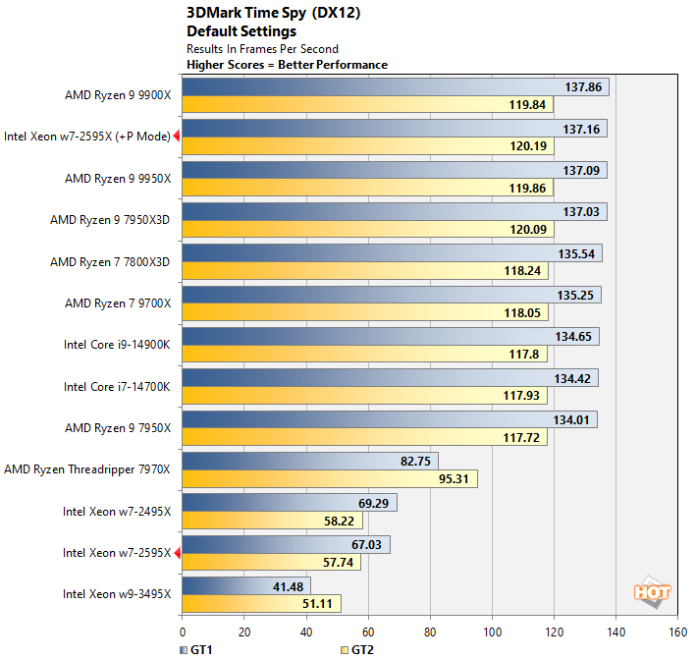Screen dimensions: 695x660
Task: Click the 134.42 GT1 value
Action: 572,378
